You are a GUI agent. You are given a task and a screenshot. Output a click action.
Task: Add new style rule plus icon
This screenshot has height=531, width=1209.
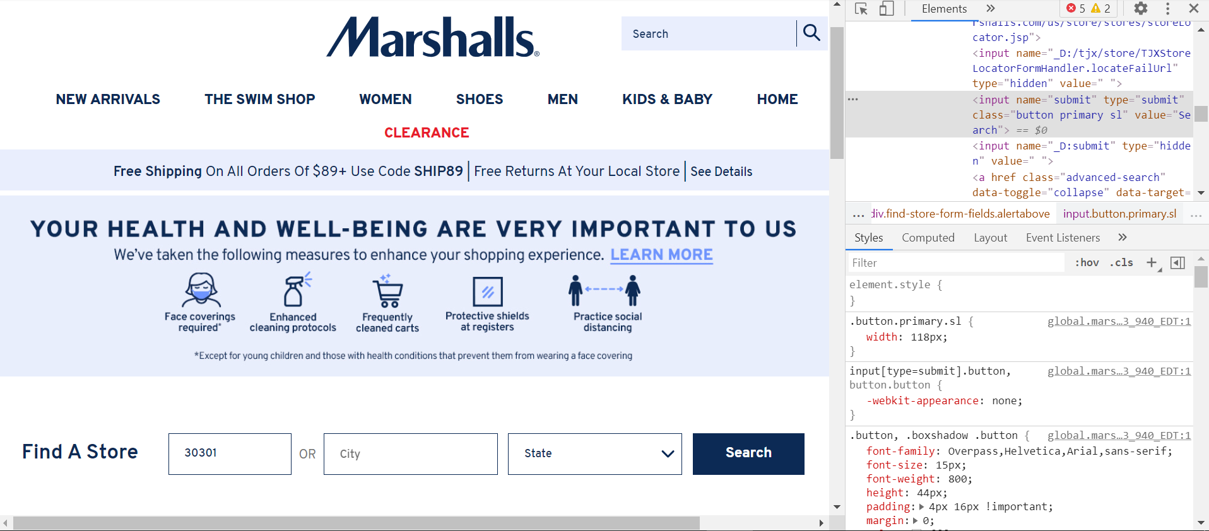click(1152, 263)
